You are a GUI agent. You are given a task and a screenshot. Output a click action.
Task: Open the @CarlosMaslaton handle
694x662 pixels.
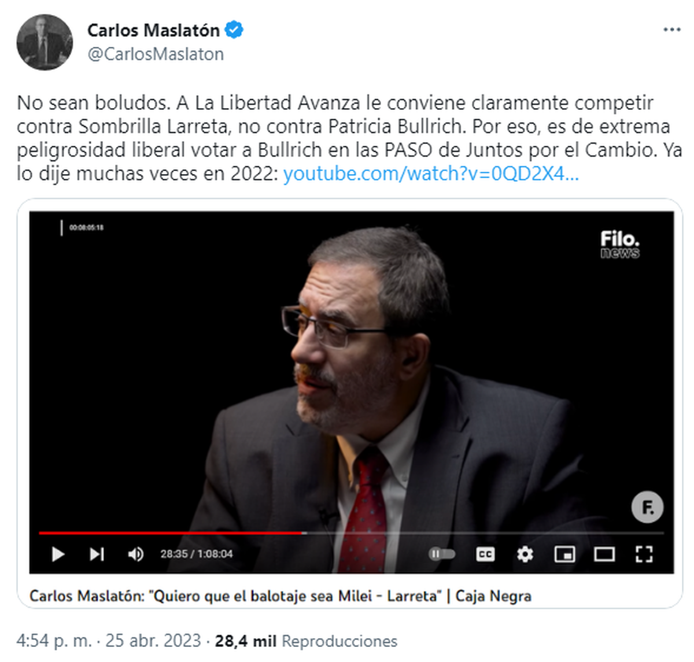click(156, 54)
